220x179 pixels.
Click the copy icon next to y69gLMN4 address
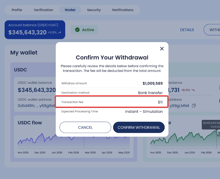tap(193, 106)
